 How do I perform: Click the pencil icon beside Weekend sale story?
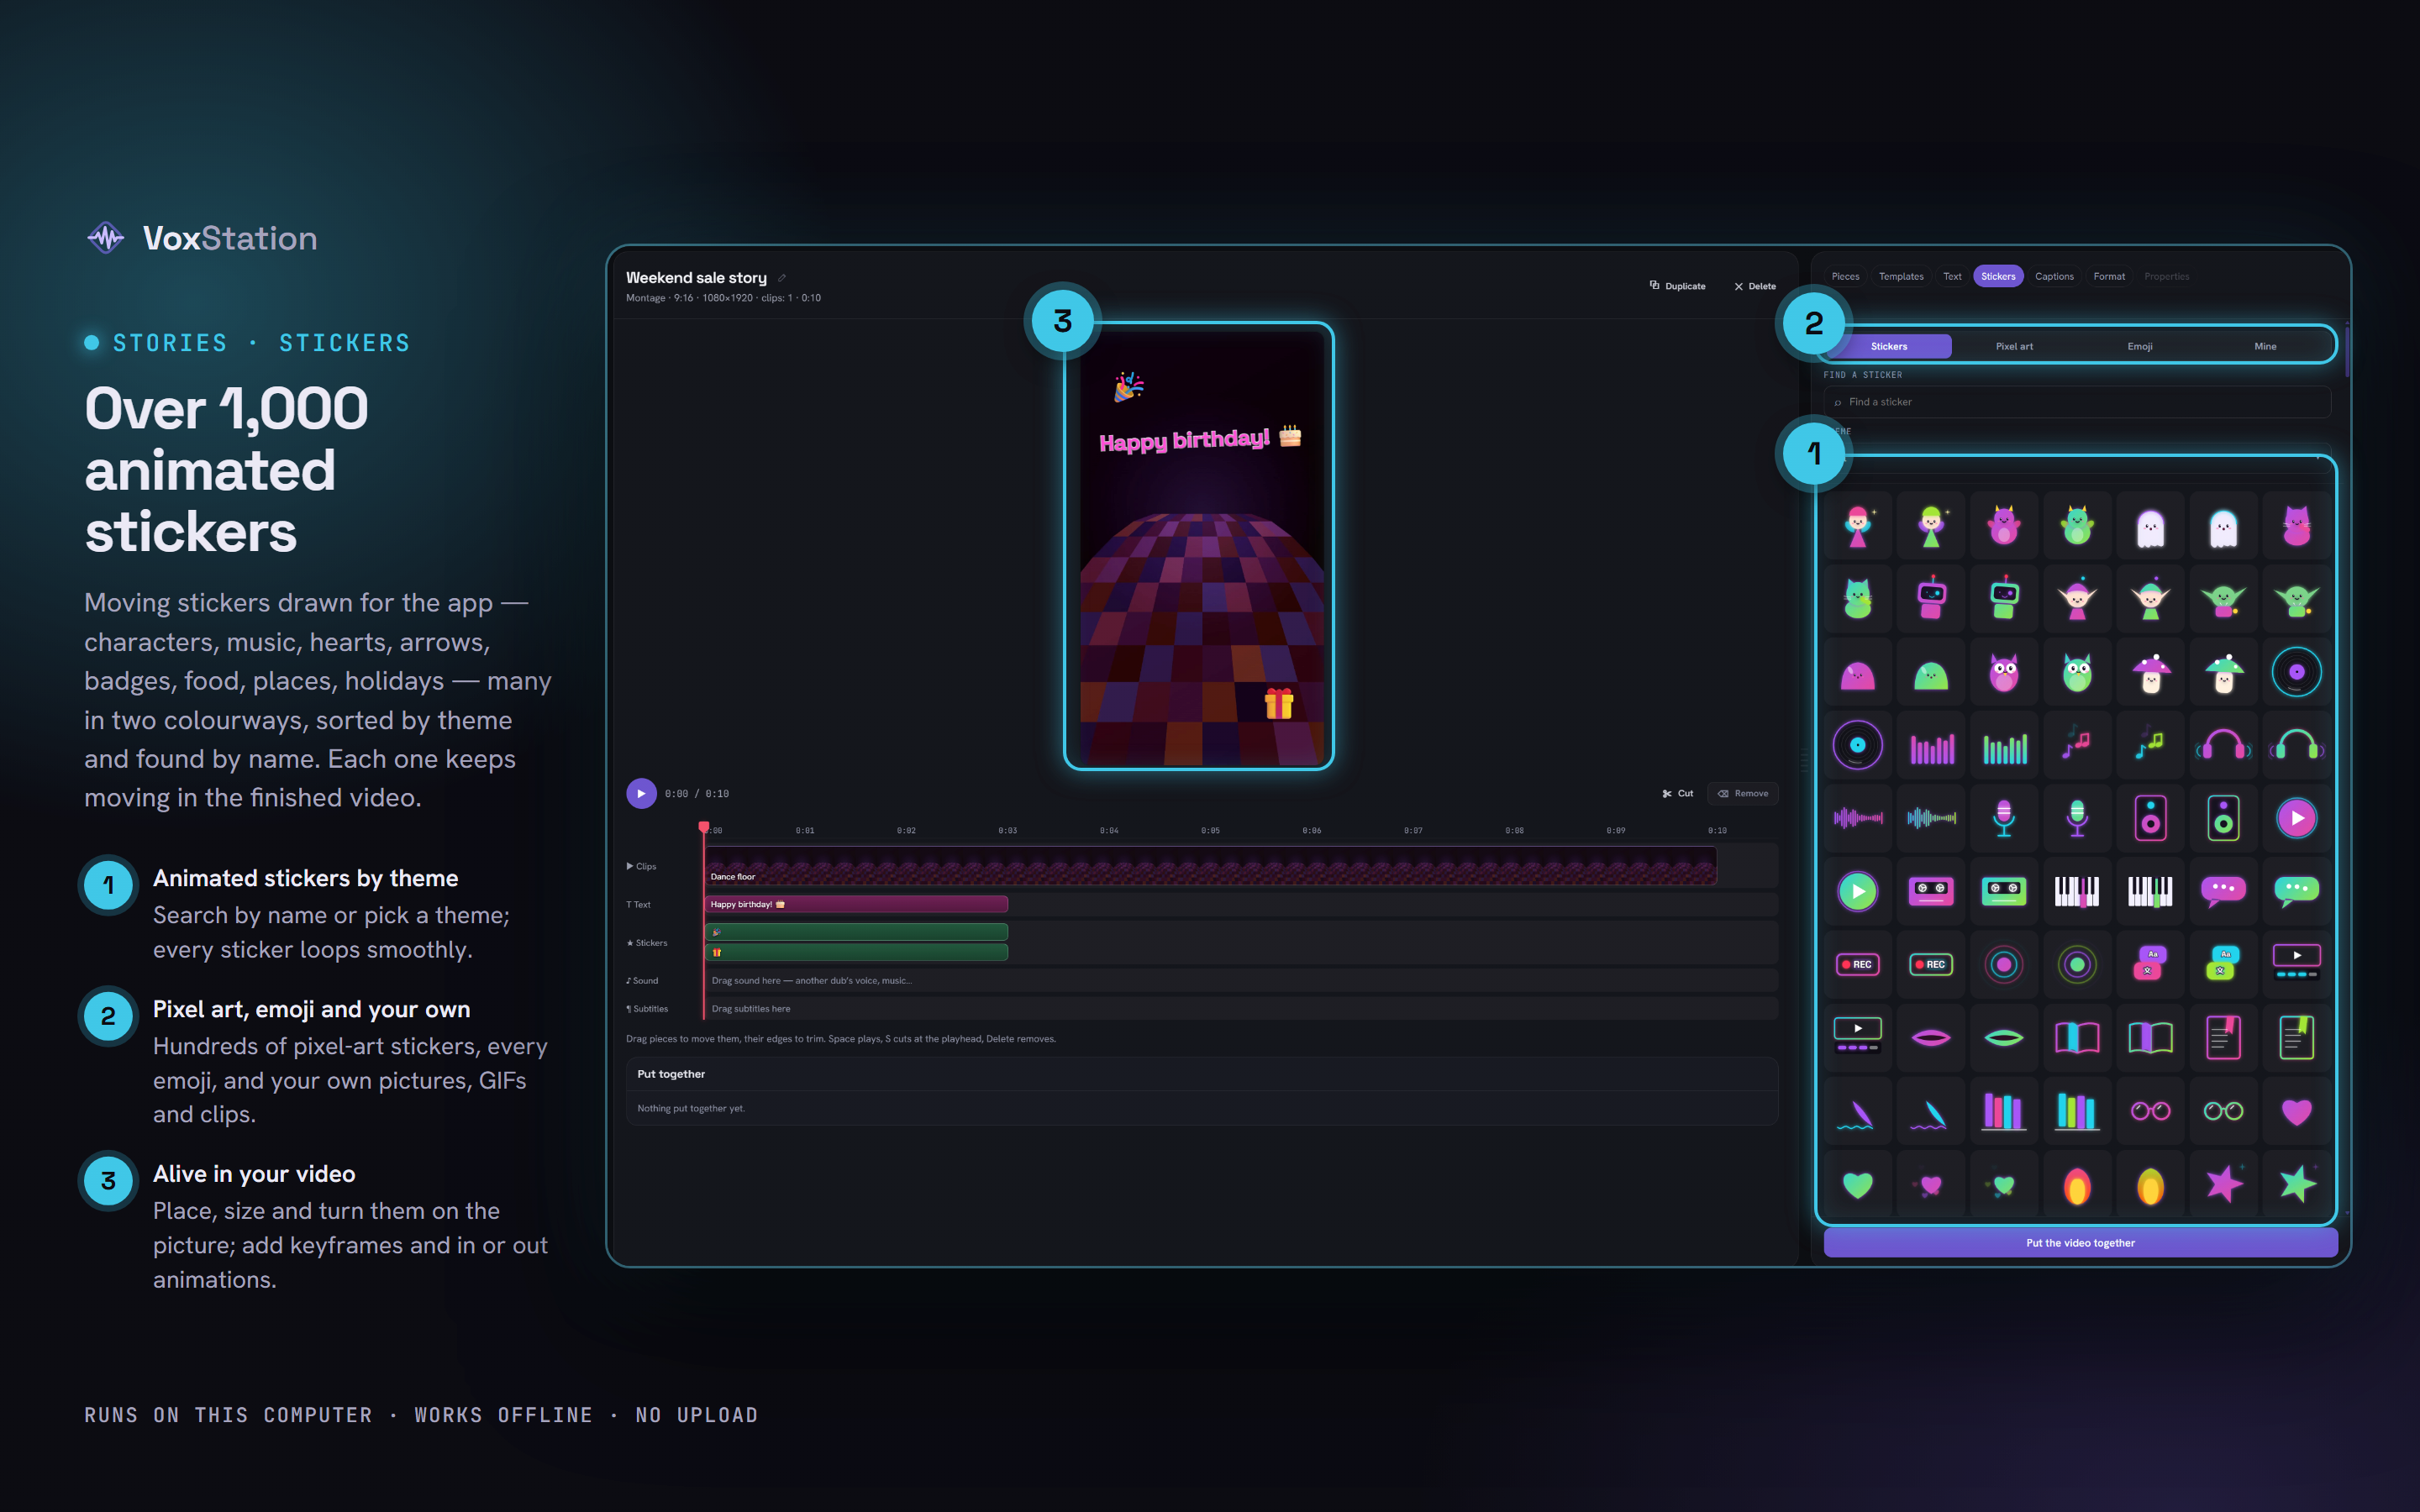pyautogui.click(x=782, y=278)
